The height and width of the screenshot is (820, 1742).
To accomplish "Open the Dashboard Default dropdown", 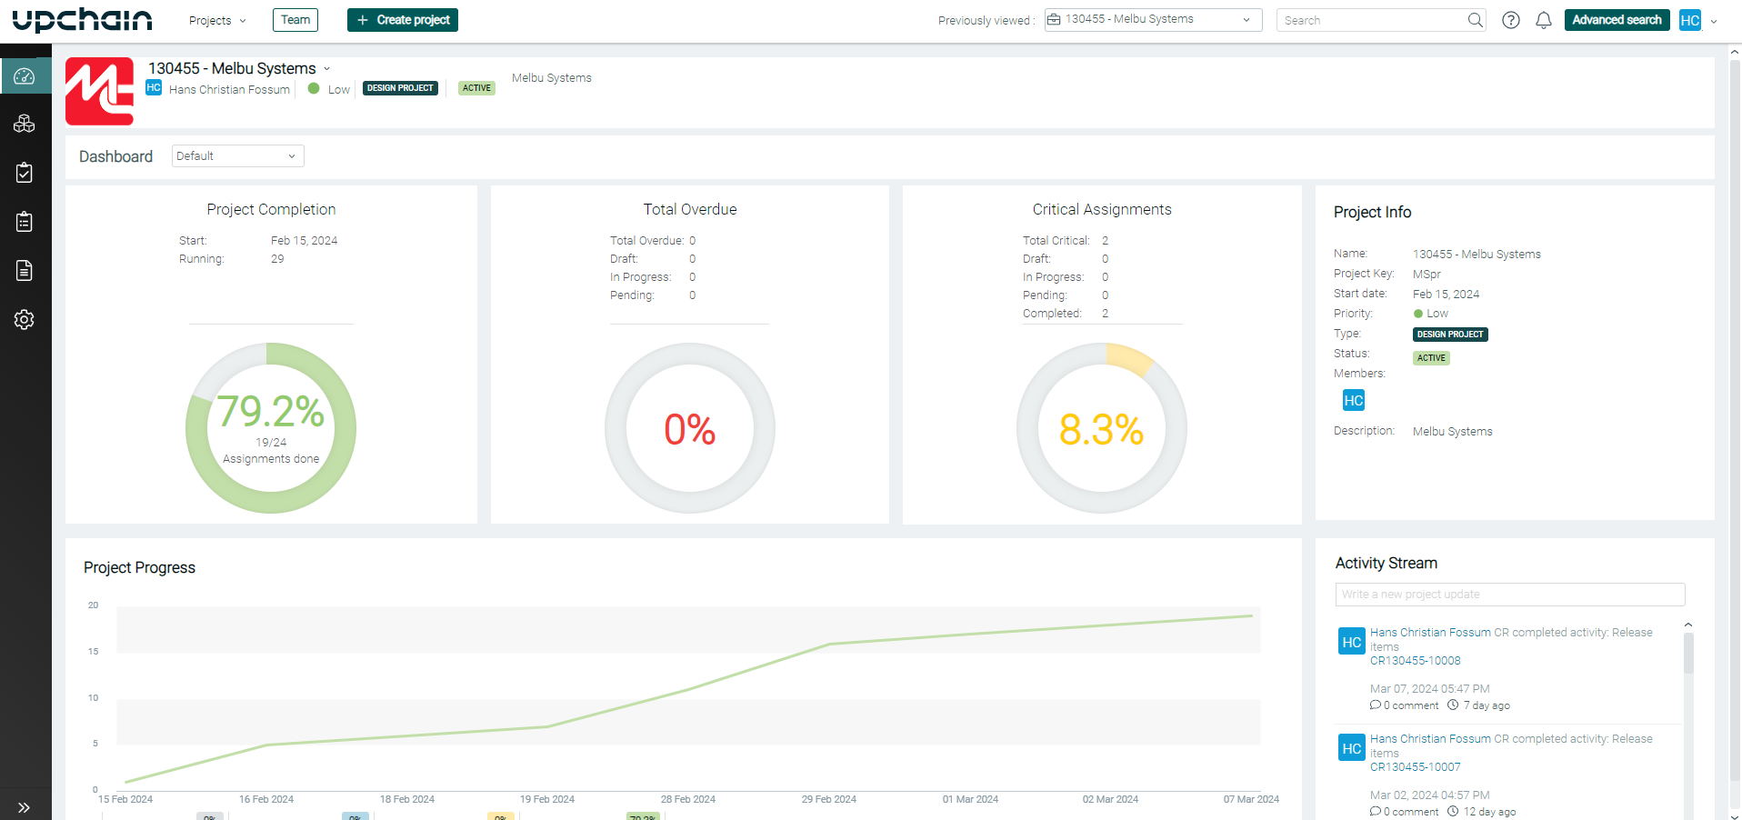I will (237, 156).
